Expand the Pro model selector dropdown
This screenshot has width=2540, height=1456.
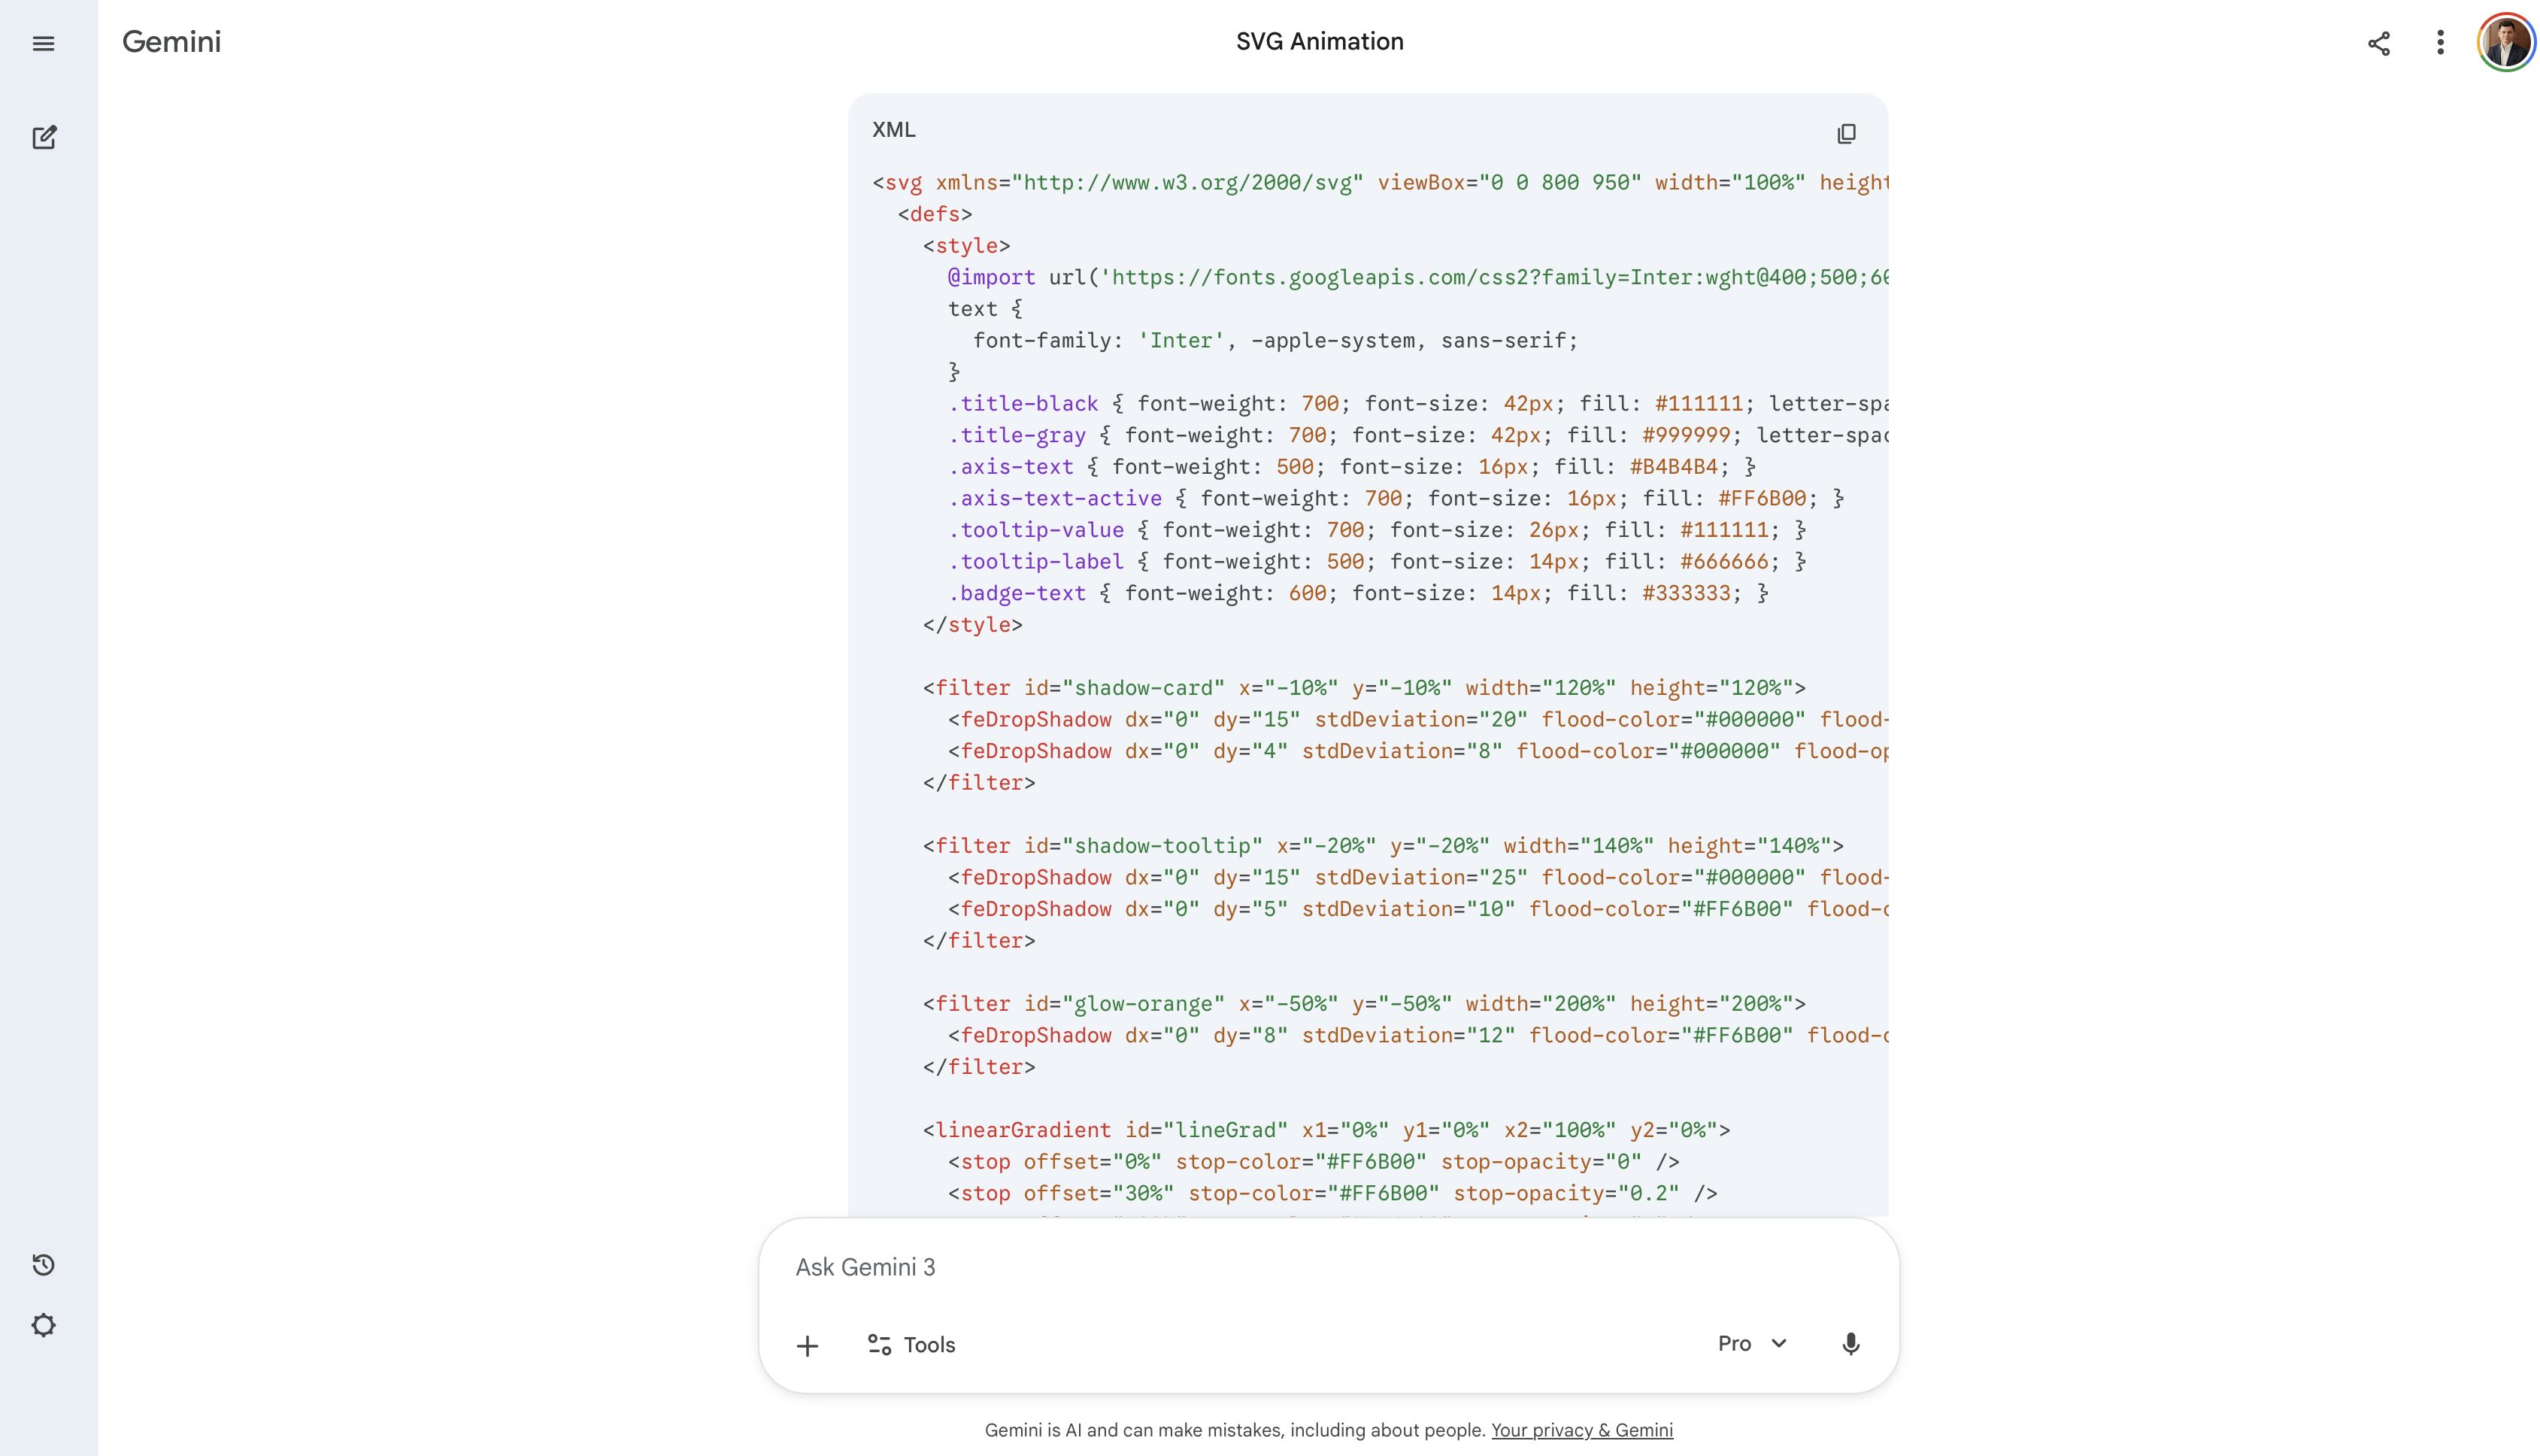(1735, 1344)
